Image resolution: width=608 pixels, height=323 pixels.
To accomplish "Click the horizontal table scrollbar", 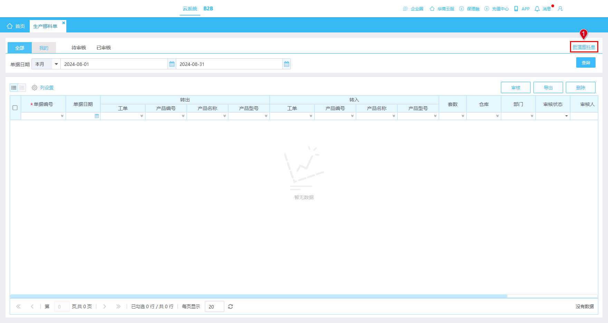I will [259, 296].
